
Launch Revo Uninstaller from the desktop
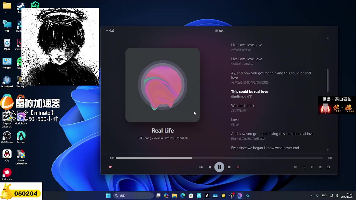(x=21, y=157)
